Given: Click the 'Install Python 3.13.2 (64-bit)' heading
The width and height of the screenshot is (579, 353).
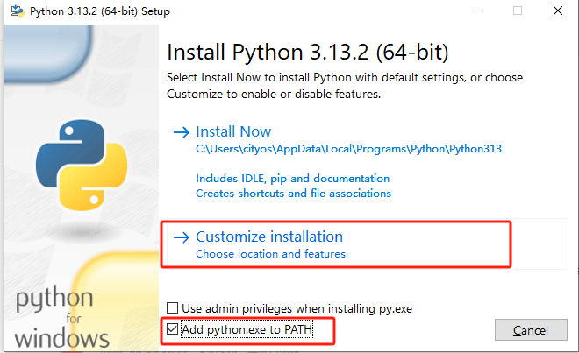Looking at the screenshot, I should pos(308,52).
